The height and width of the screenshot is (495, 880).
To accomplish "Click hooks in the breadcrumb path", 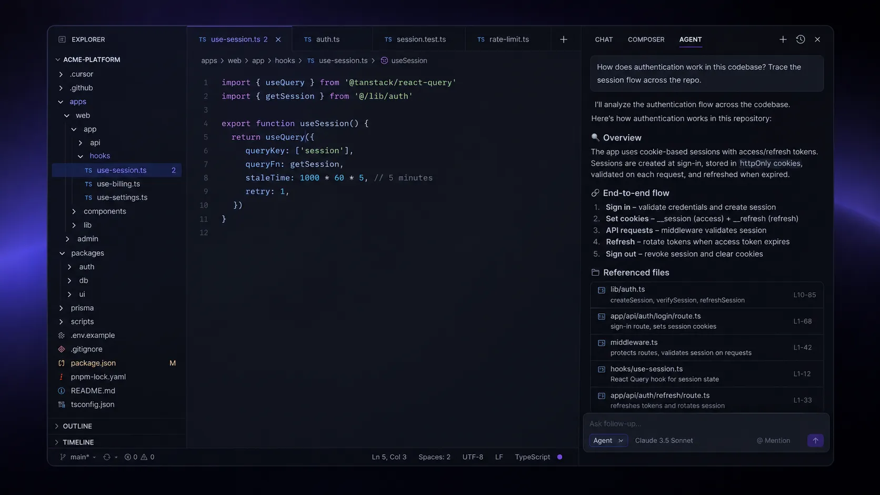I will pyautogui.click(x=285, y=60).
